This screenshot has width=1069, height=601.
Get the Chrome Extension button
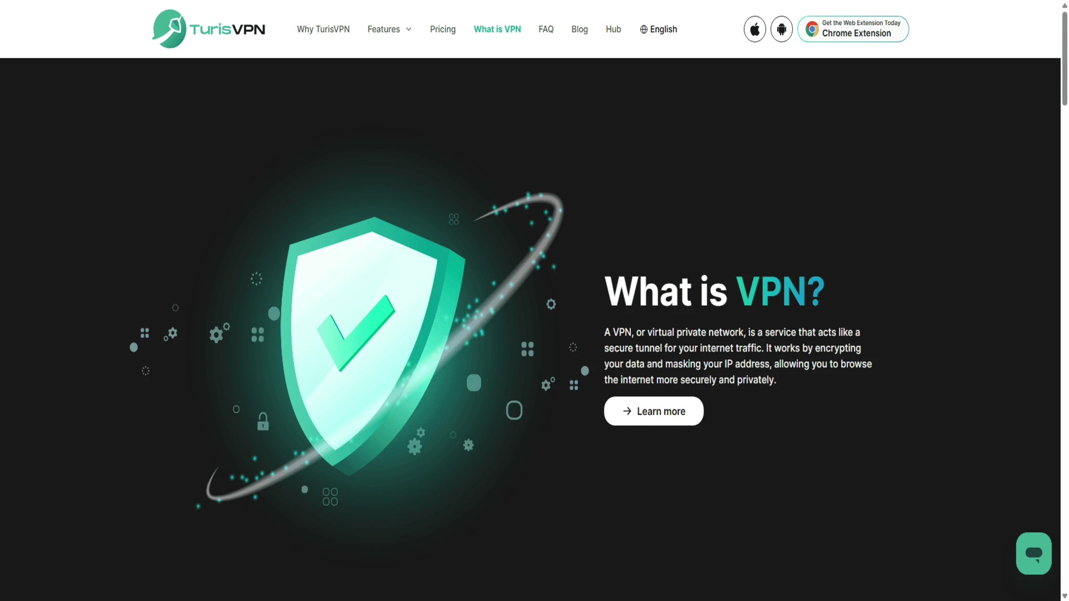pyautogui.click(x=853, y=29)
